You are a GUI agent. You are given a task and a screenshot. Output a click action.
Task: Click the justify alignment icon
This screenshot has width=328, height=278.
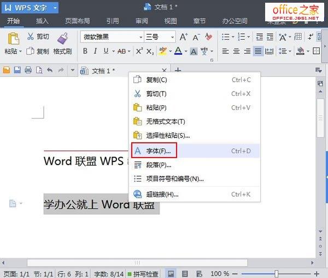pyautogui.click(x=258, y=51)
